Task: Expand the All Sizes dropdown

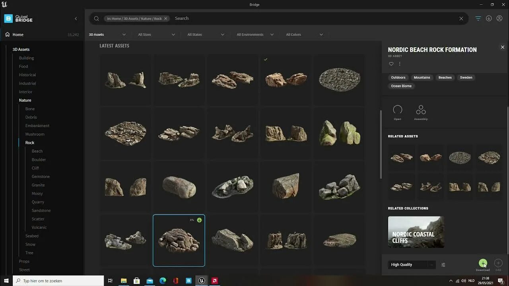Action: tap(156, 35)
